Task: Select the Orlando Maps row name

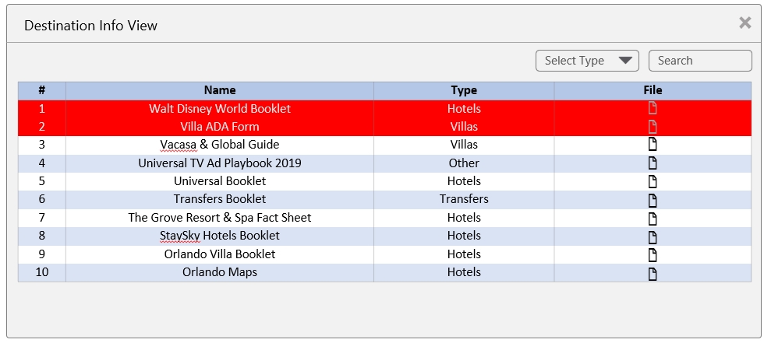Action: pos(219,272)
